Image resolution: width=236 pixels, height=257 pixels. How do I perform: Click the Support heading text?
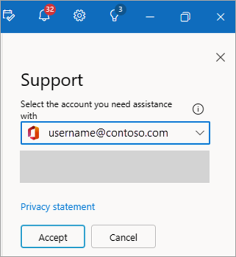click(52, 80)
